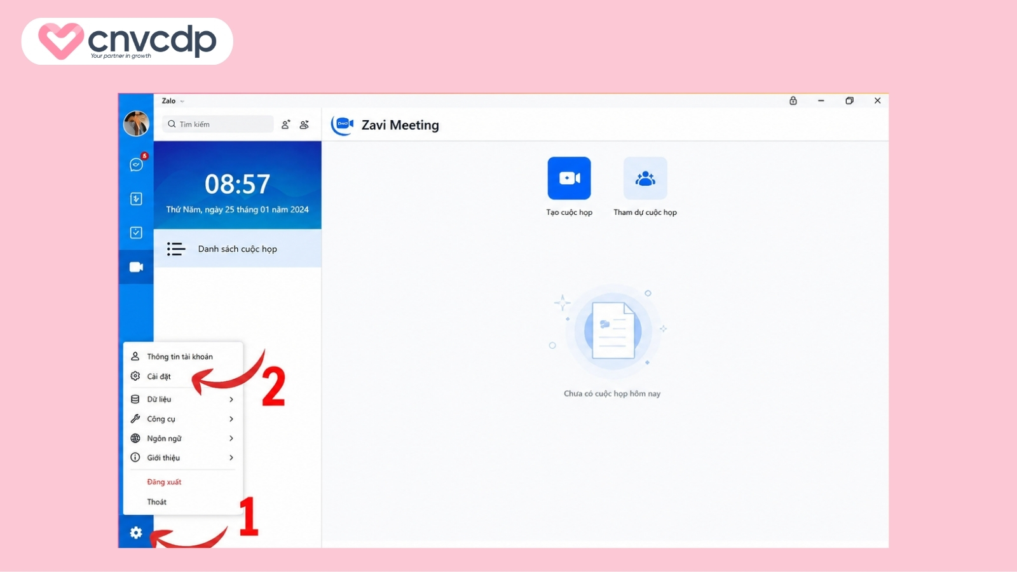Click the lock icon in the title bar
The height and width of the screenshot is (572, 1017).
tap(793, 100)
